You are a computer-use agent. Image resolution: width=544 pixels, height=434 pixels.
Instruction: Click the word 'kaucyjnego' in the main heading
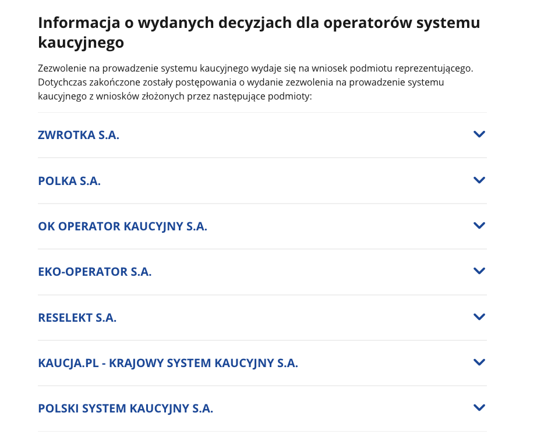tap(81, 42)
